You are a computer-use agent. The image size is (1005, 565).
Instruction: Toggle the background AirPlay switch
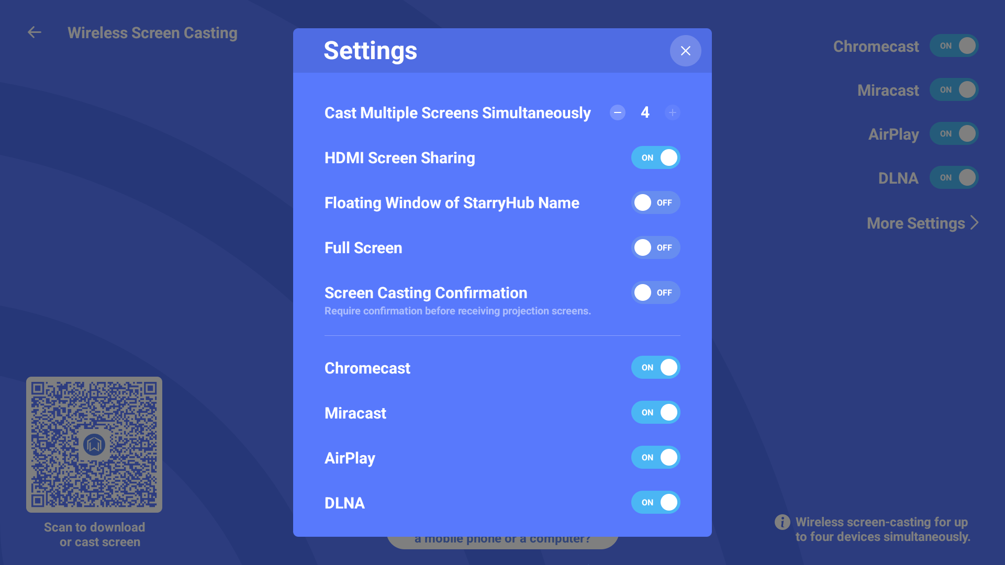(x=954, y=133)
